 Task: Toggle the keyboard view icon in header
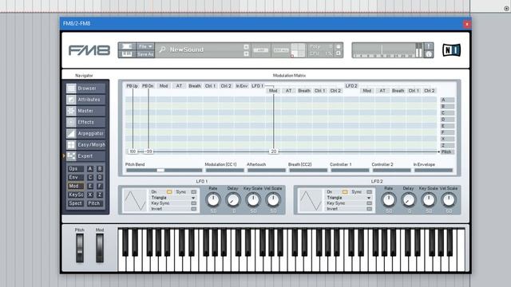[126, 54]
